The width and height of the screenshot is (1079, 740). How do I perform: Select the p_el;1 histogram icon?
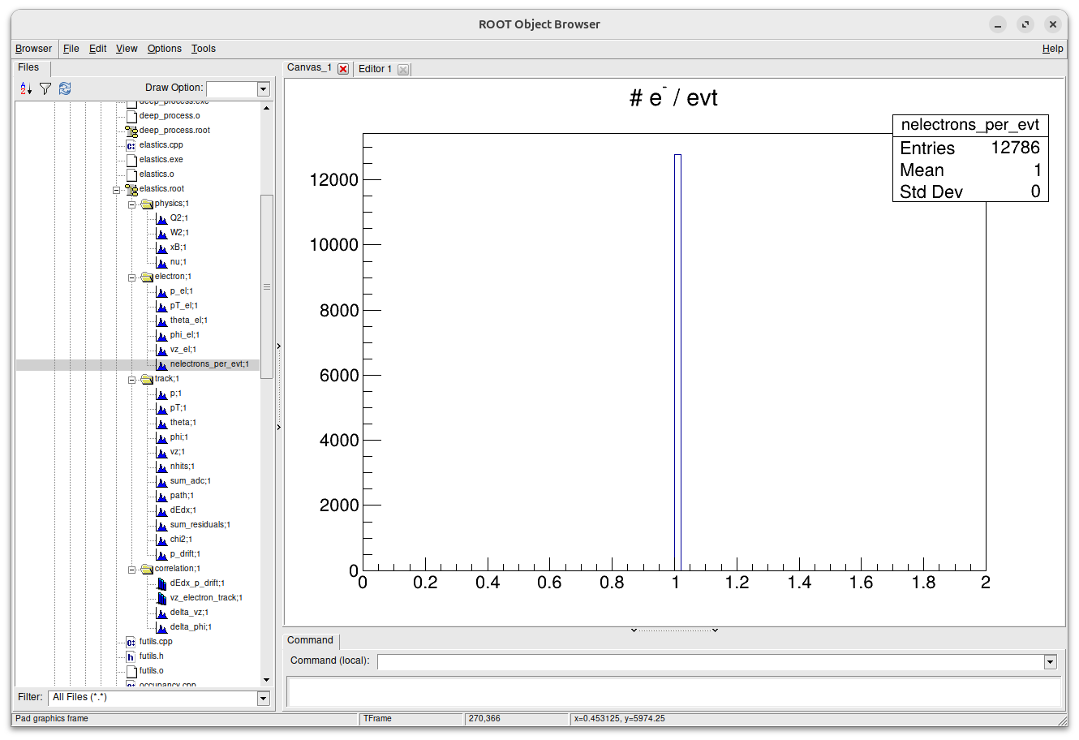pos(162,291)
